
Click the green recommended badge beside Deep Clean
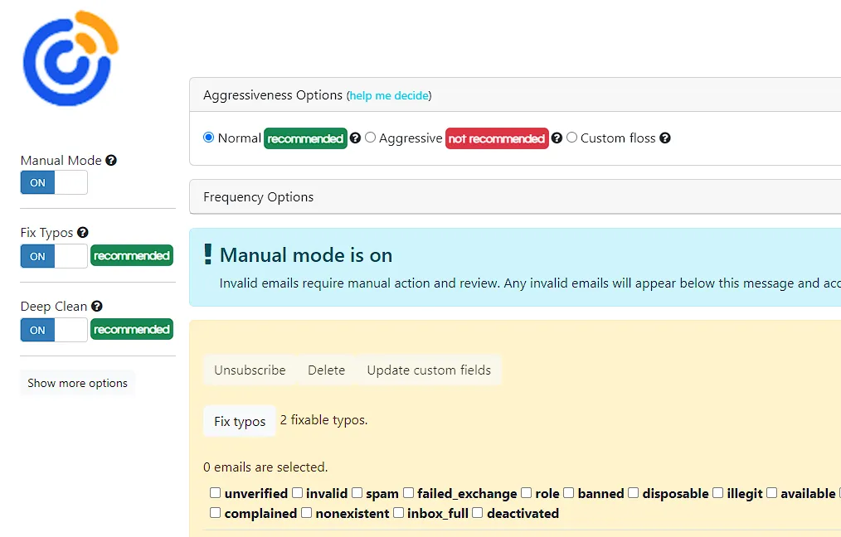coord(131,330)
